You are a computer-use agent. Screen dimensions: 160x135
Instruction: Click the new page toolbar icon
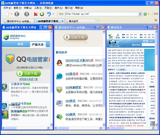coord(7,14)
